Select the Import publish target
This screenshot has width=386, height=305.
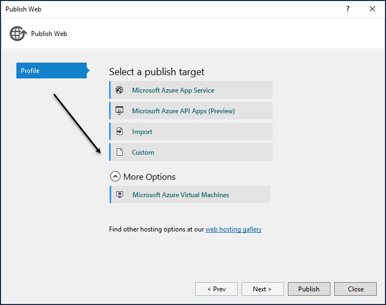click(191, 131)
